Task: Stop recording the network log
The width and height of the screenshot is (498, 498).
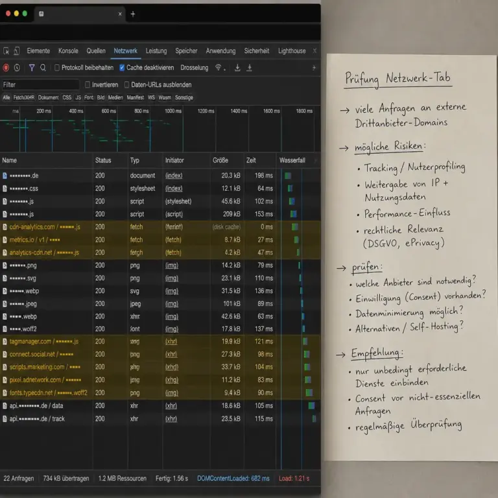Action: click(6, 67)
